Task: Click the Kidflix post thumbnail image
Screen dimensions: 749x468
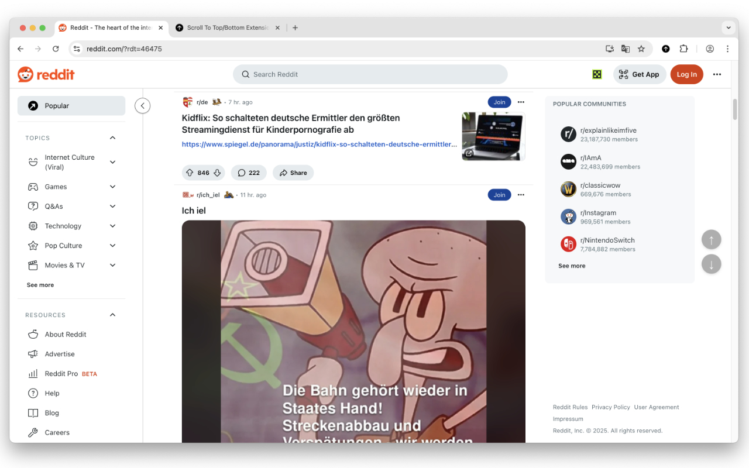Action: 493,136
